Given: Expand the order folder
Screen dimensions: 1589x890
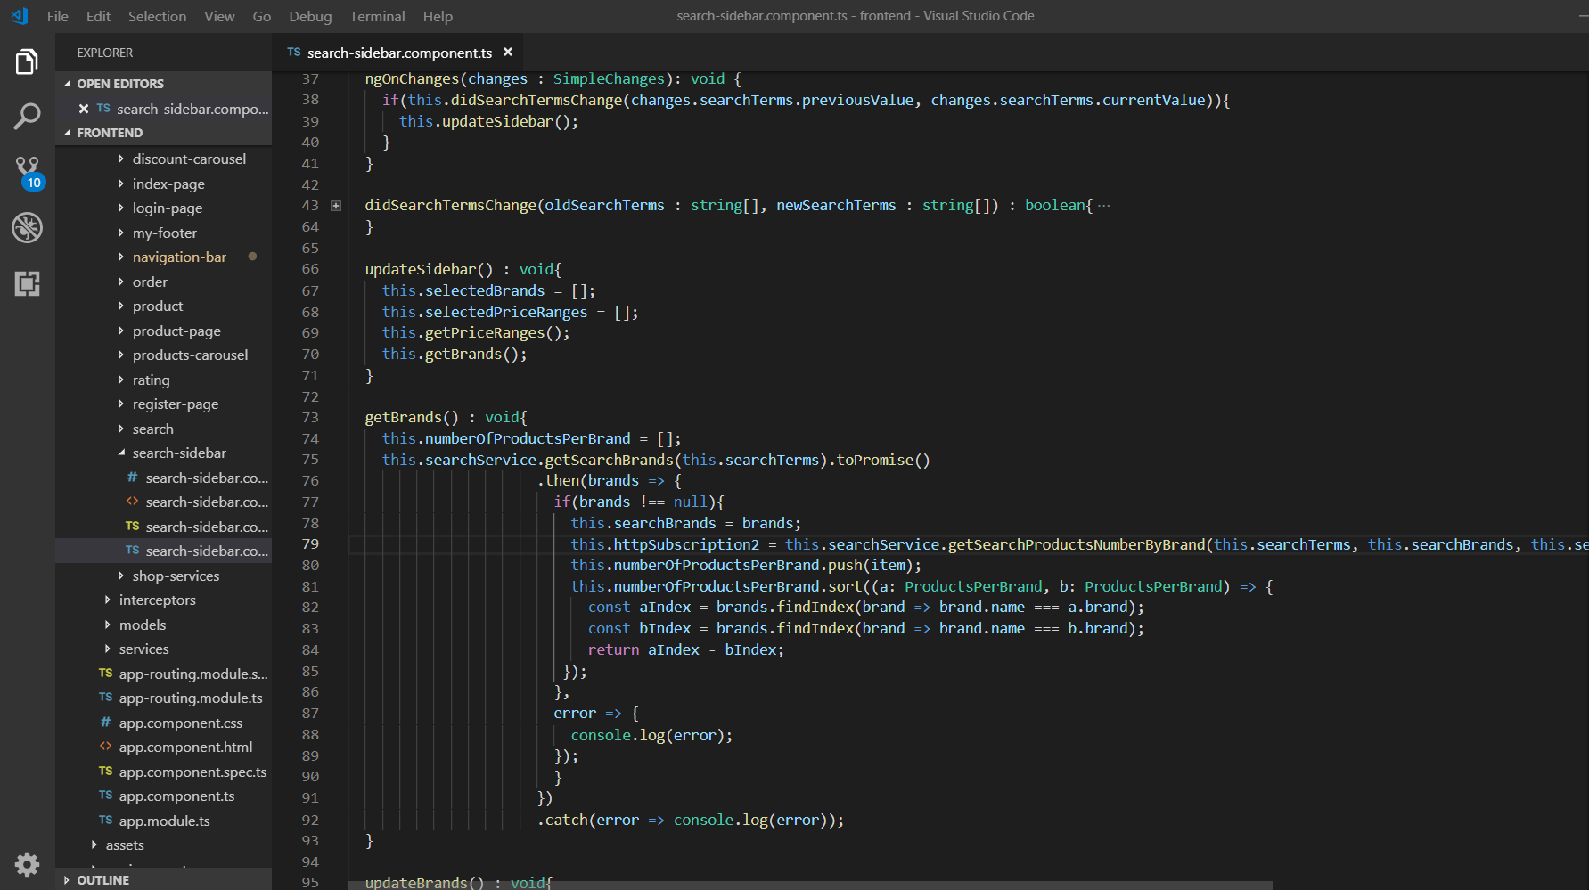Looking at the screenshot, I should tap(150, 282).
